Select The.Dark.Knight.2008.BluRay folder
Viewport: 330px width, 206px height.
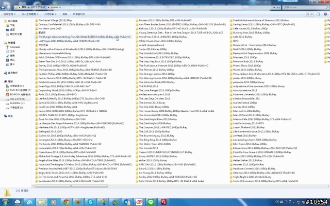[155, 124]
